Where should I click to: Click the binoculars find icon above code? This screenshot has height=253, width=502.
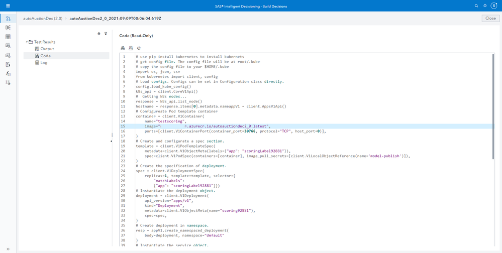[123, 48]
